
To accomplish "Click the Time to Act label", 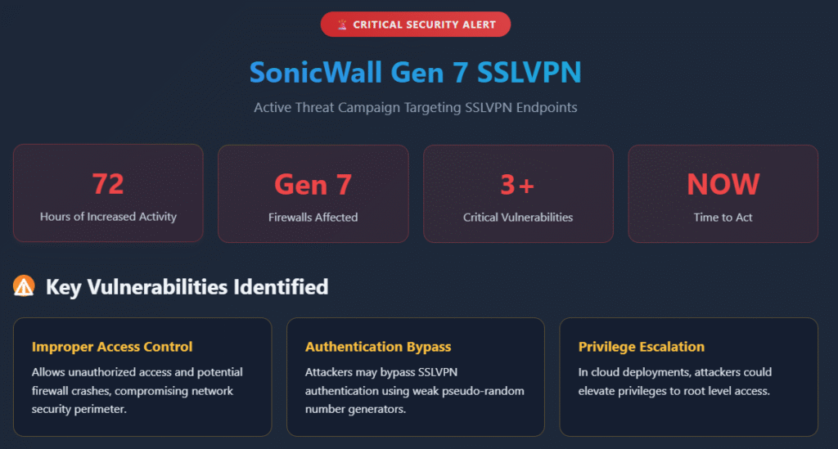I will tap(723, 218).
